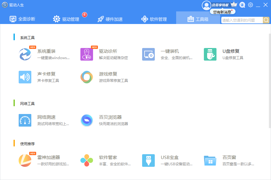Launch the USB宝盒 tool icon

[x=148, y=160]
